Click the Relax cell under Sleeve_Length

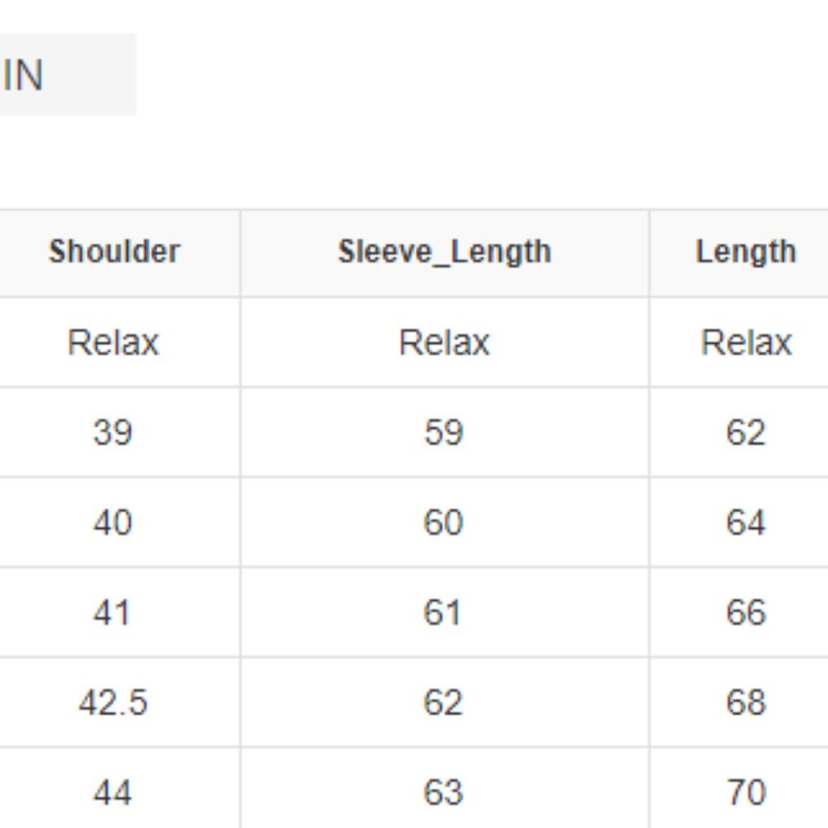coord(444,342)
